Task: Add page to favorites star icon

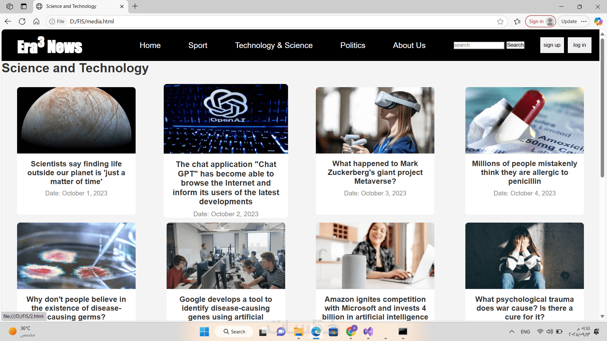Action: (x=500, y=21)
